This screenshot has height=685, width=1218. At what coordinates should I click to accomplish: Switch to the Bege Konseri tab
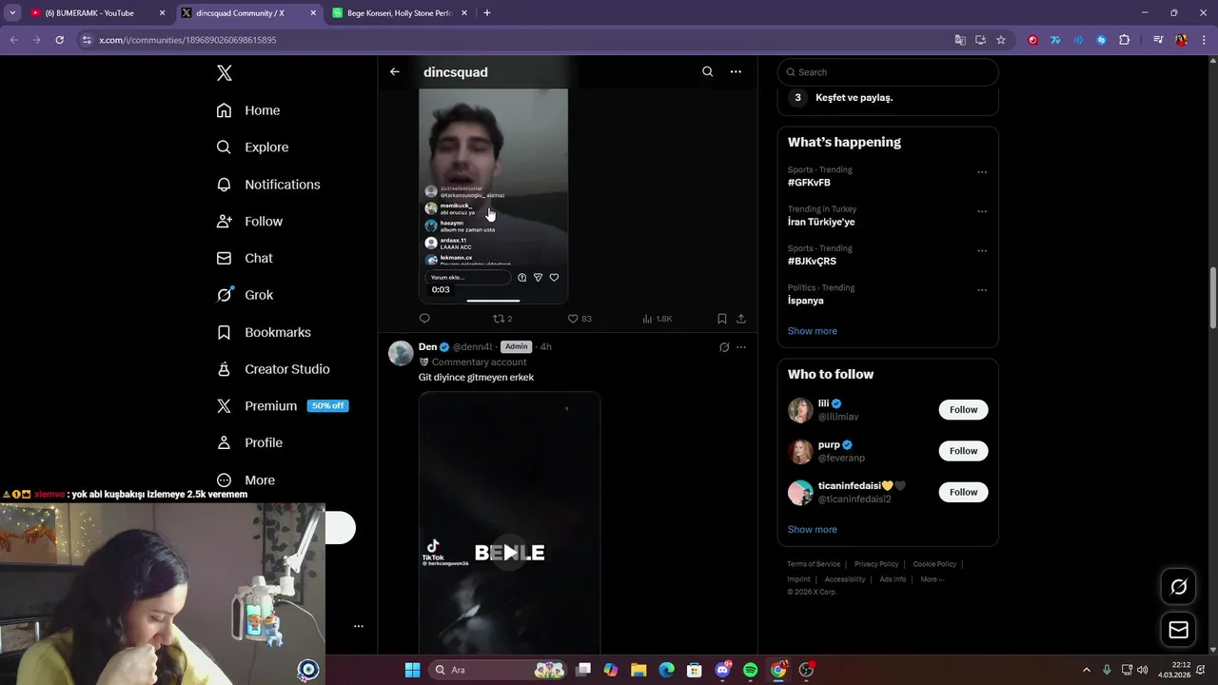[x=400, y=13]
